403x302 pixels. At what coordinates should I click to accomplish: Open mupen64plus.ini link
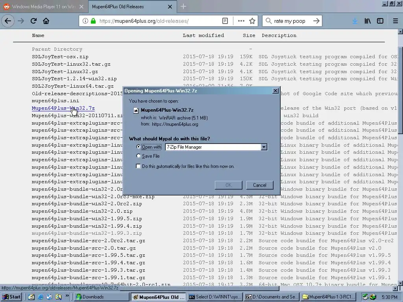(55, 101)
